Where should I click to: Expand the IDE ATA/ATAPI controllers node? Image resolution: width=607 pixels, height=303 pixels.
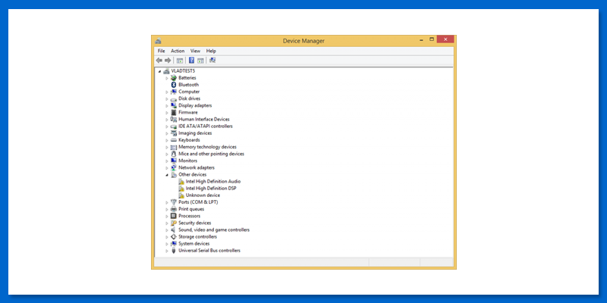[167, 127]
